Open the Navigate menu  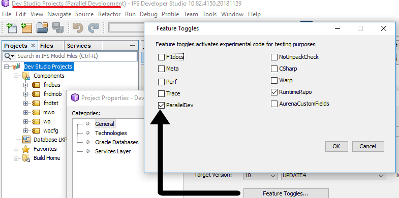59,14
